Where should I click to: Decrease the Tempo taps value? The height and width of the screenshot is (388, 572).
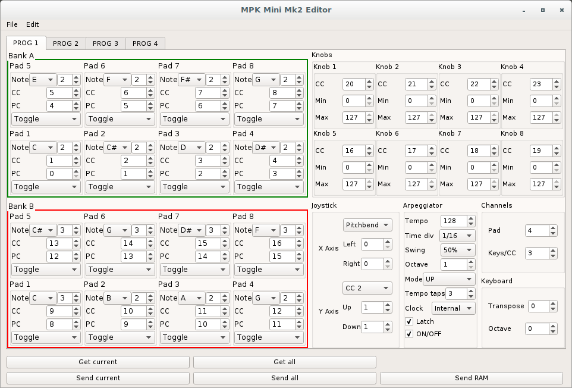point(471,296)
